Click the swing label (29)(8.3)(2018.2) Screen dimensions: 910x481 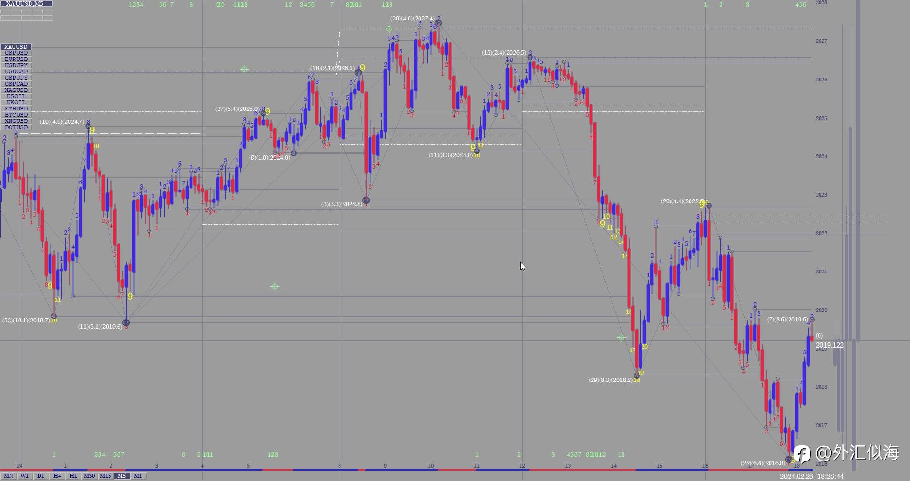tap(610, 380)
